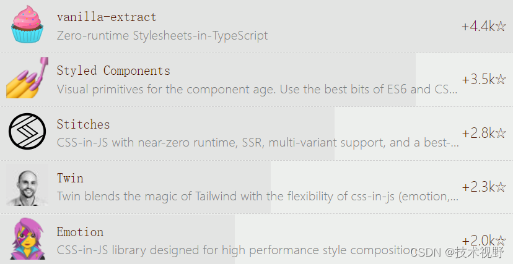The height and width of the screenshot is (264, 513).
Task: Click the CSDN watermark text
Action: 457,252
